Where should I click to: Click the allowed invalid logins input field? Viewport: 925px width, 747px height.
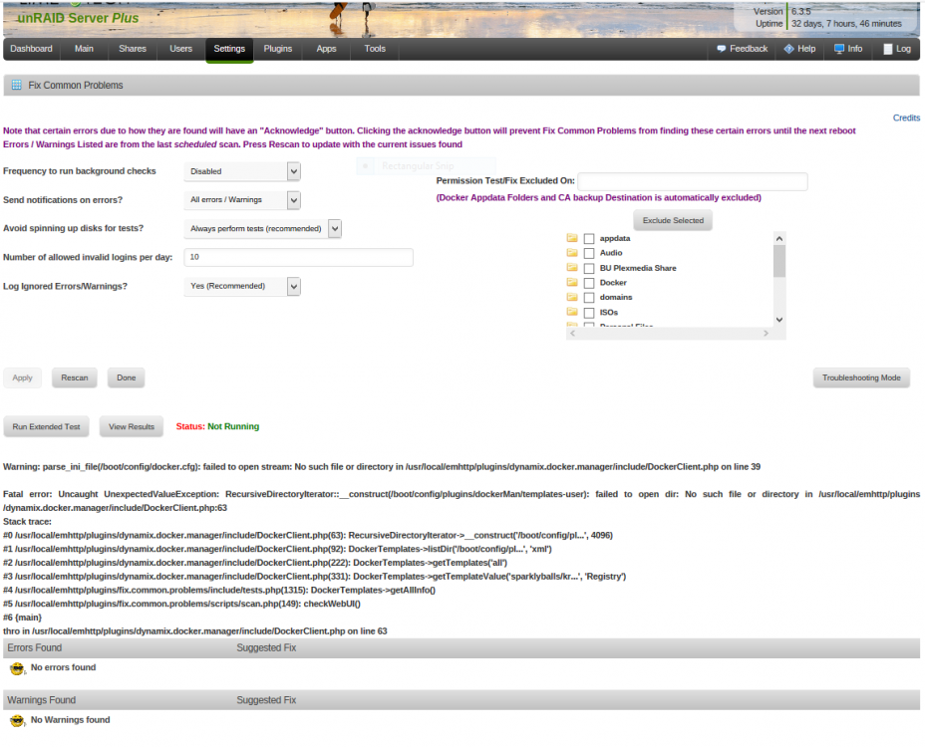(298, 257)
